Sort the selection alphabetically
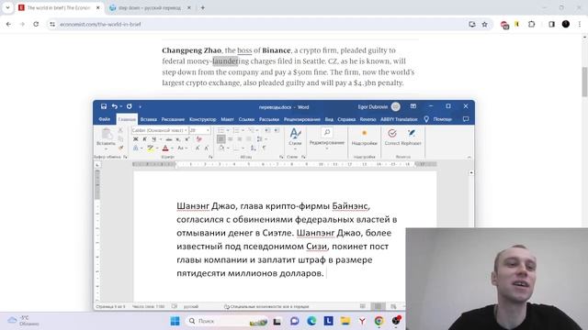The height and width of the screenshot is (330, 588). tap(254, 148)
